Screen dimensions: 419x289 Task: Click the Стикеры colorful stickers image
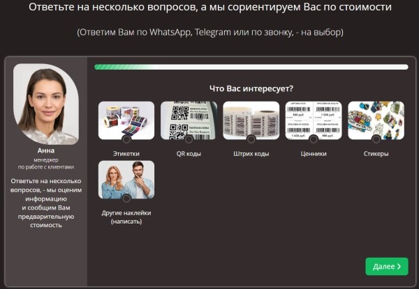click(376, 120)
